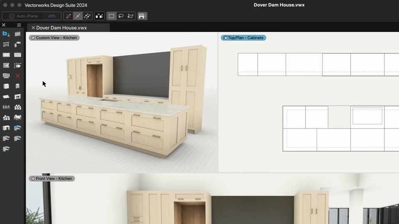
Task: Open the Top/Plan - Cabinets pane label
Action: coord(243,38)
